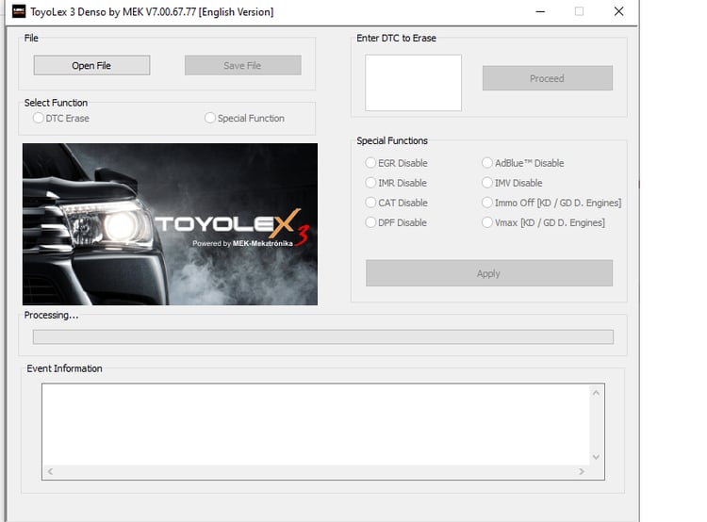707x522 pixels.
Task: Click the Event Information scroll up arrow
Action: (596, 393)
